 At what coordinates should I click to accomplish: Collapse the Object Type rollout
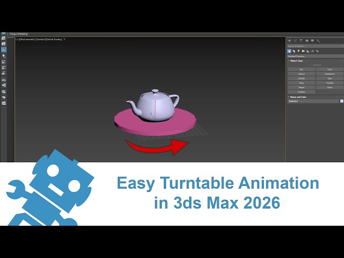point(296,61)
